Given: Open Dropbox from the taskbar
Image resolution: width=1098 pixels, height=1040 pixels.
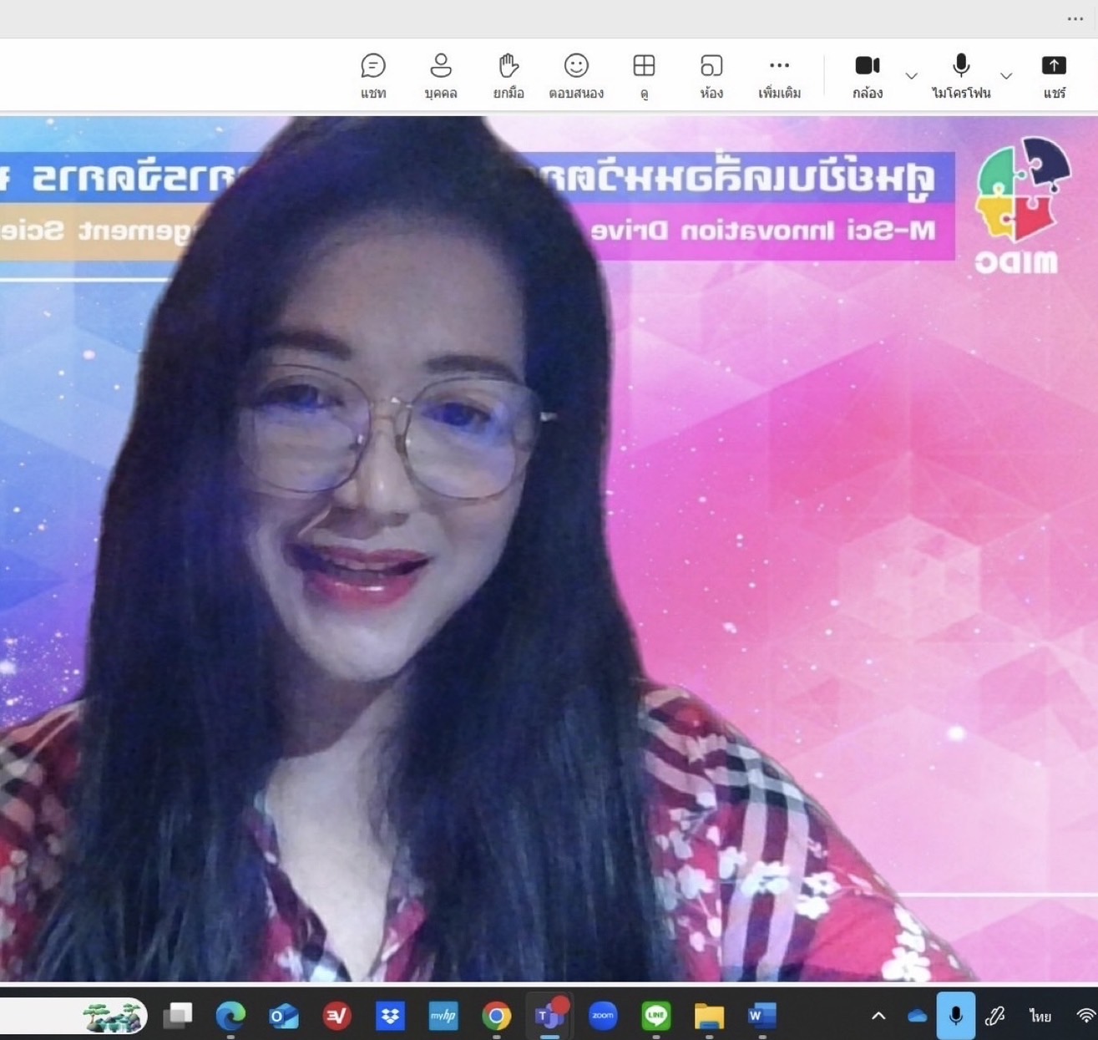Looking at the screenshot, I should [390, 1016].
